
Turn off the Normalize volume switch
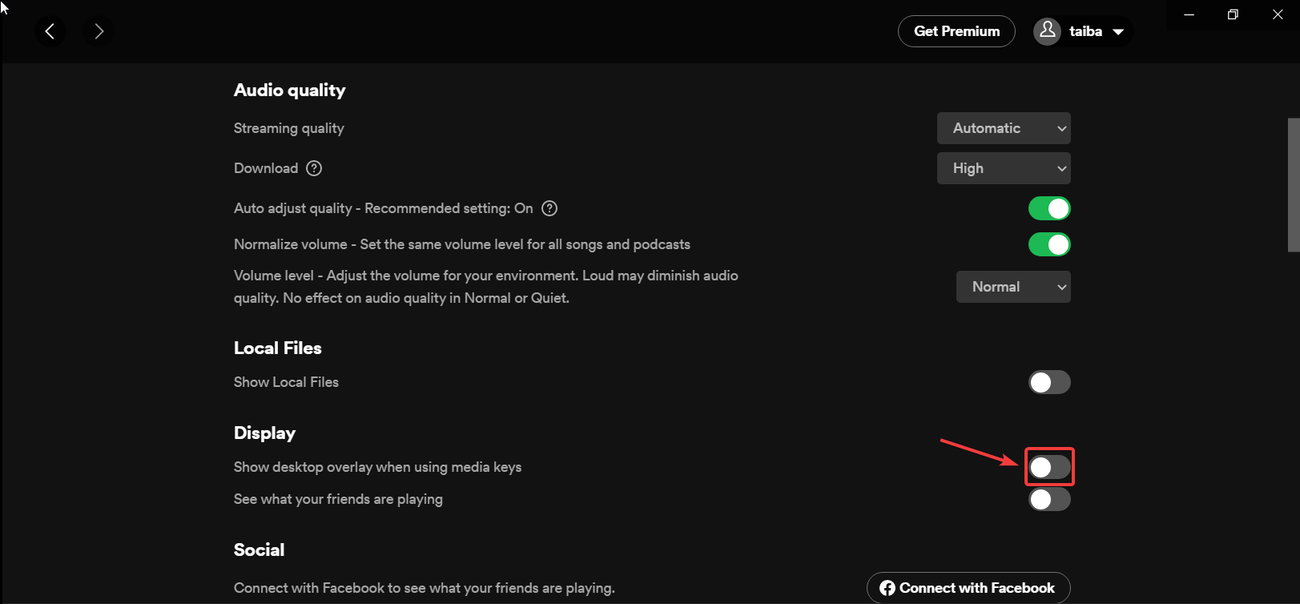[x=1049, y=244]
